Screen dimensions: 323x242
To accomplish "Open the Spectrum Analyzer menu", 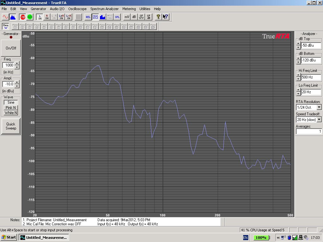I will [x=104, y=9].
